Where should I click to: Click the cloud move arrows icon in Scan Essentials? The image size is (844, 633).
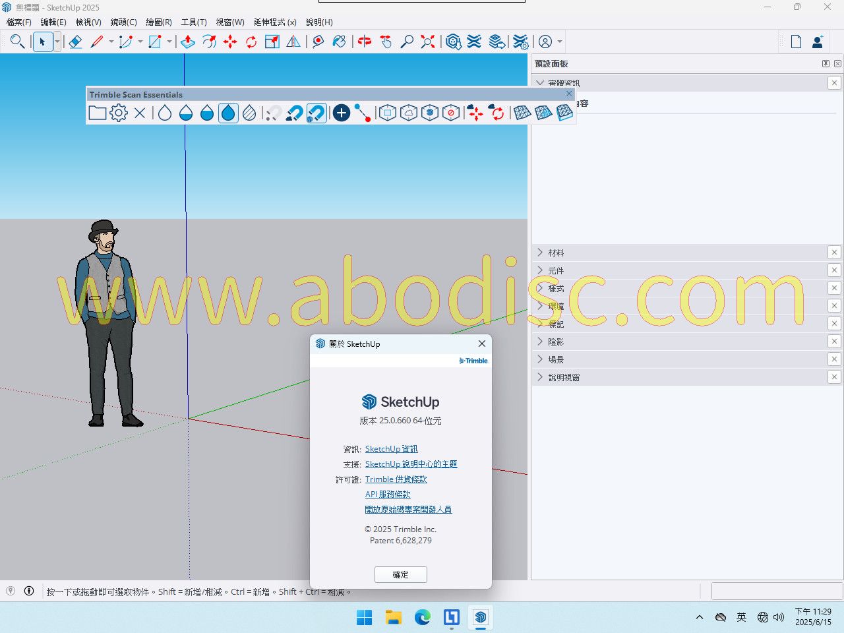pyautogui.click(x=475, y=113)
